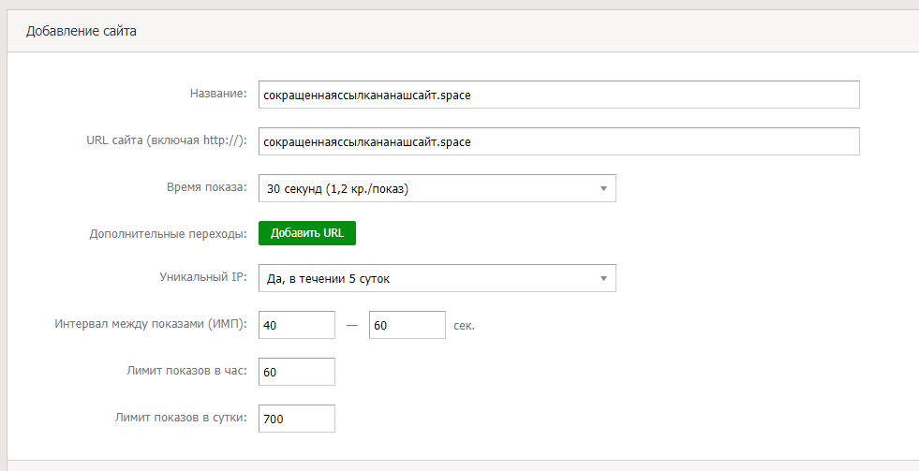Screen dimensions: 919x471
Task: Click the Время показа: label
Action: click(205, 186)
